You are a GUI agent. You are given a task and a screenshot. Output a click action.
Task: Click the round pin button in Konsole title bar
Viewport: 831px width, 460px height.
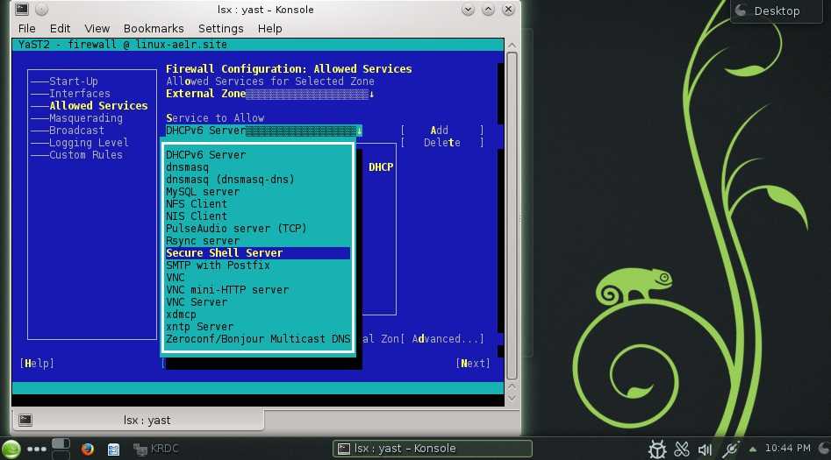41,10
